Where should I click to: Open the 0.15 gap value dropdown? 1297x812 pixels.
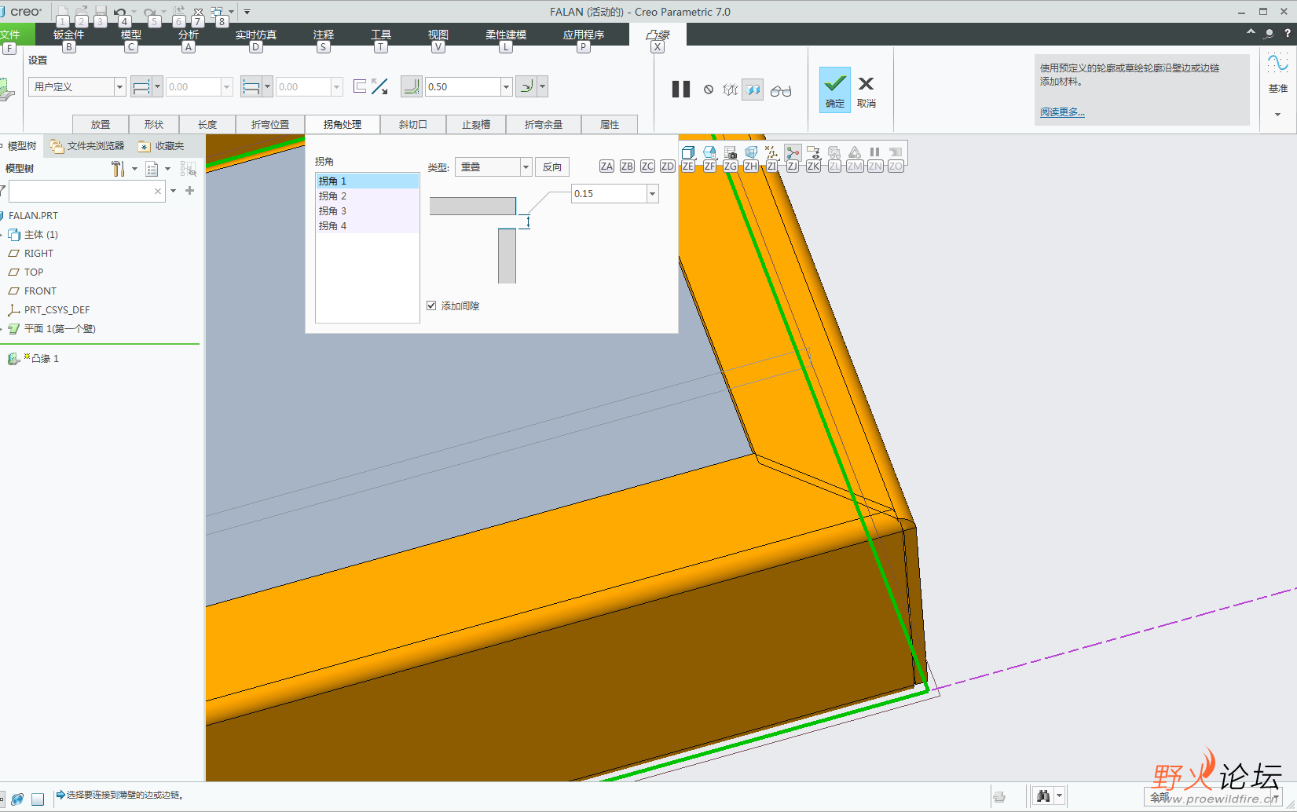652,193
